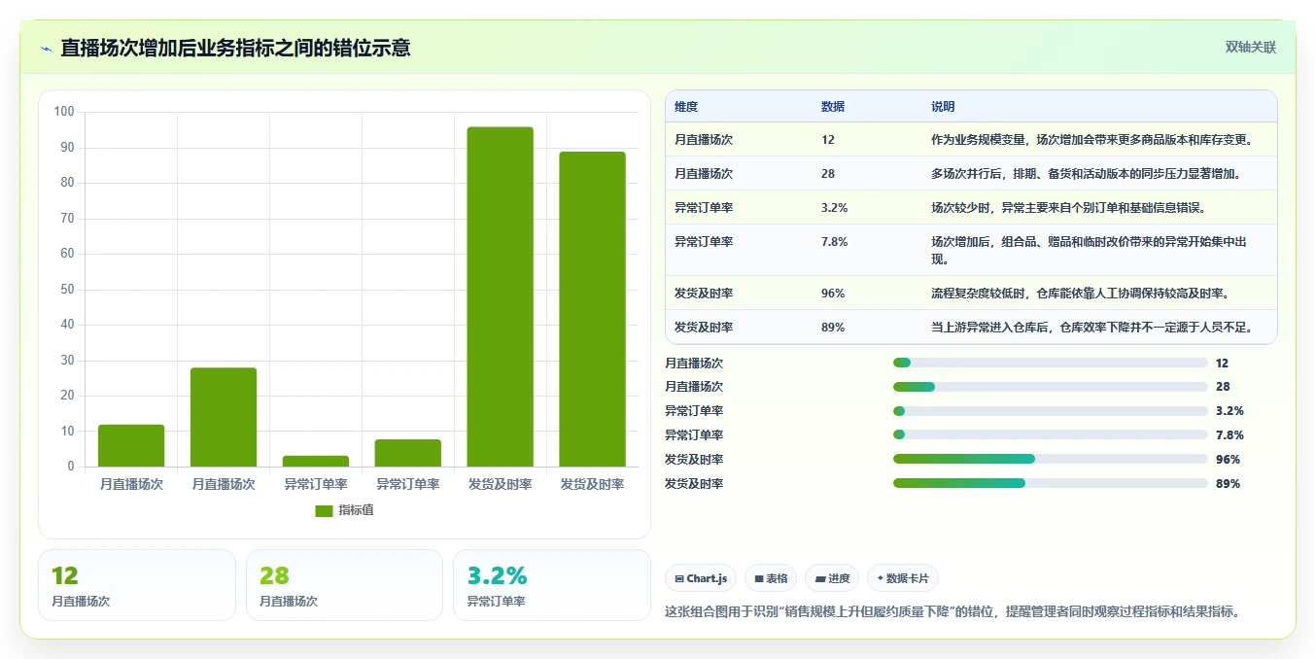Click the 双轴关联 label in the header
1316x659 pixels.
(x=1250, y=47)
